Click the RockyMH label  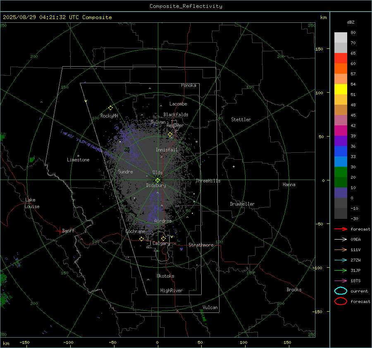pyautogui.click(x=109, y=116)
